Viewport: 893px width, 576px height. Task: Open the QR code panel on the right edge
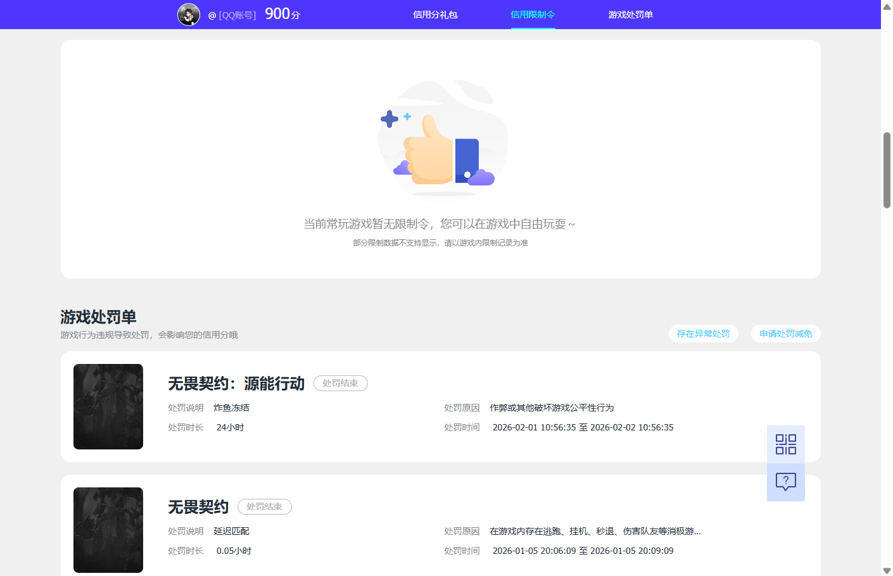point(785,444)
